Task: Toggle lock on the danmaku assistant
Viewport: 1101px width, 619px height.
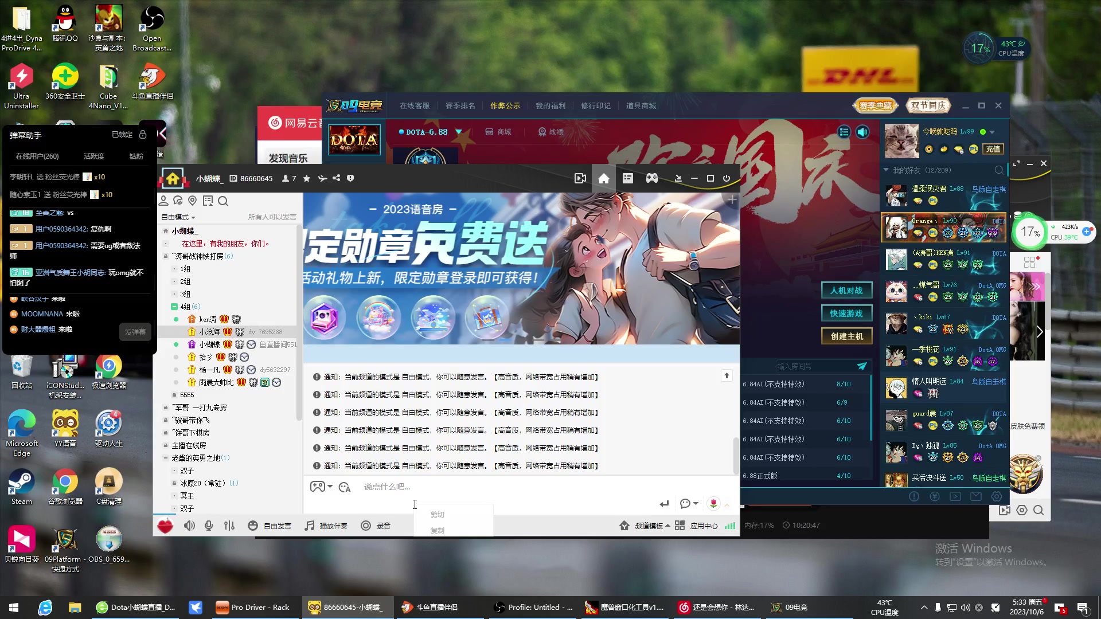Action: coord(143,135)
